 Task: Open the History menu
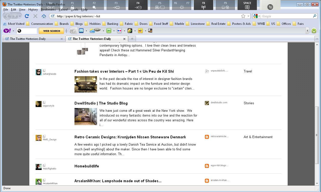[x=33, y=10]
